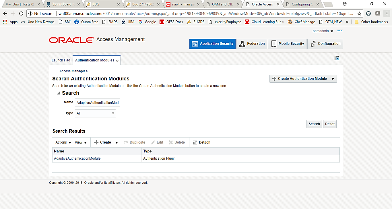Open the Configuration section

tap(325, 44)
